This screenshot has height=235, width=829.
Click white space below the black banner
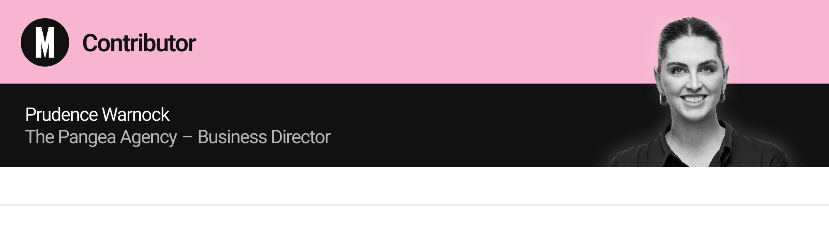tap(414, 185)
